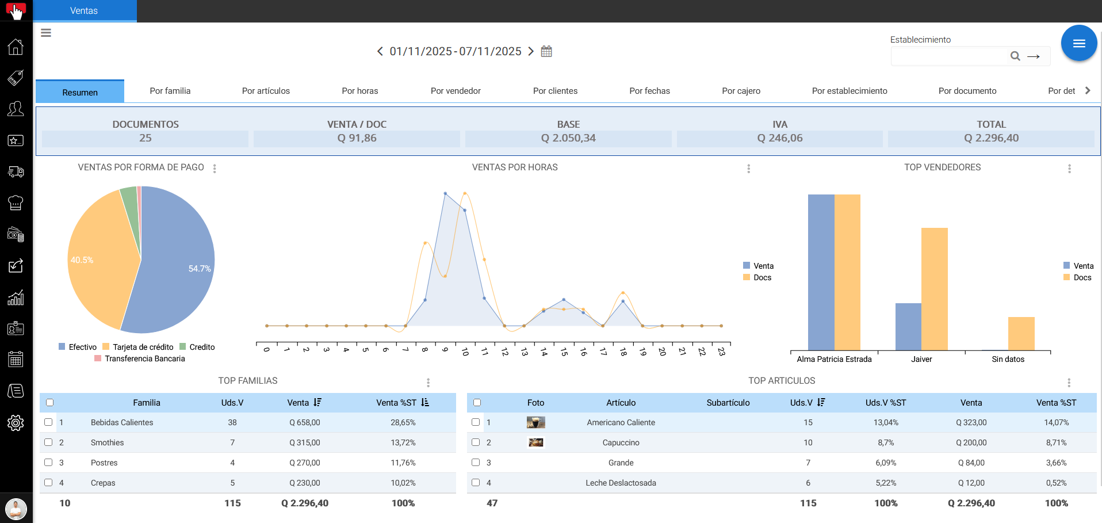This screenshot has height=523, width=1102.
Task: Focus the Establecimiento search field
Action: coord(949,56)
